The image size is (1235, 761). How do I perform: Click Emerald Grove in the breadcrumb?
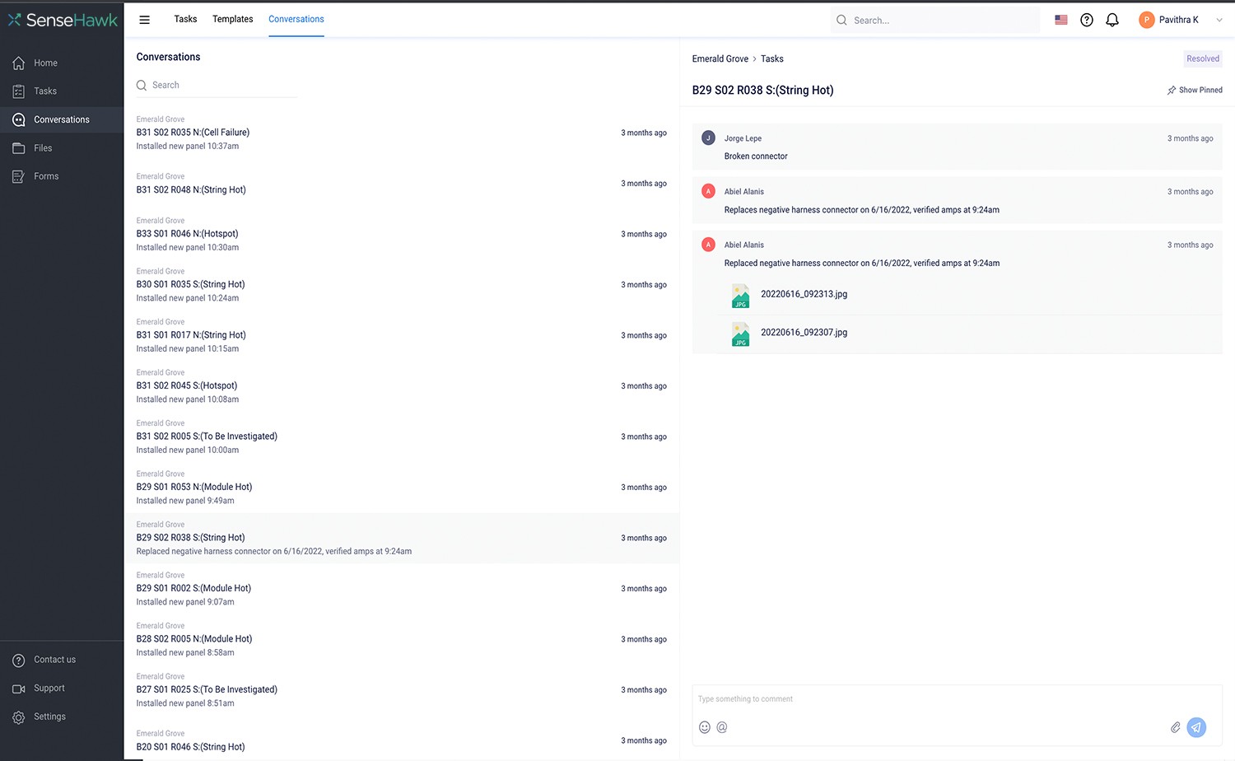(x=720, y=59)
